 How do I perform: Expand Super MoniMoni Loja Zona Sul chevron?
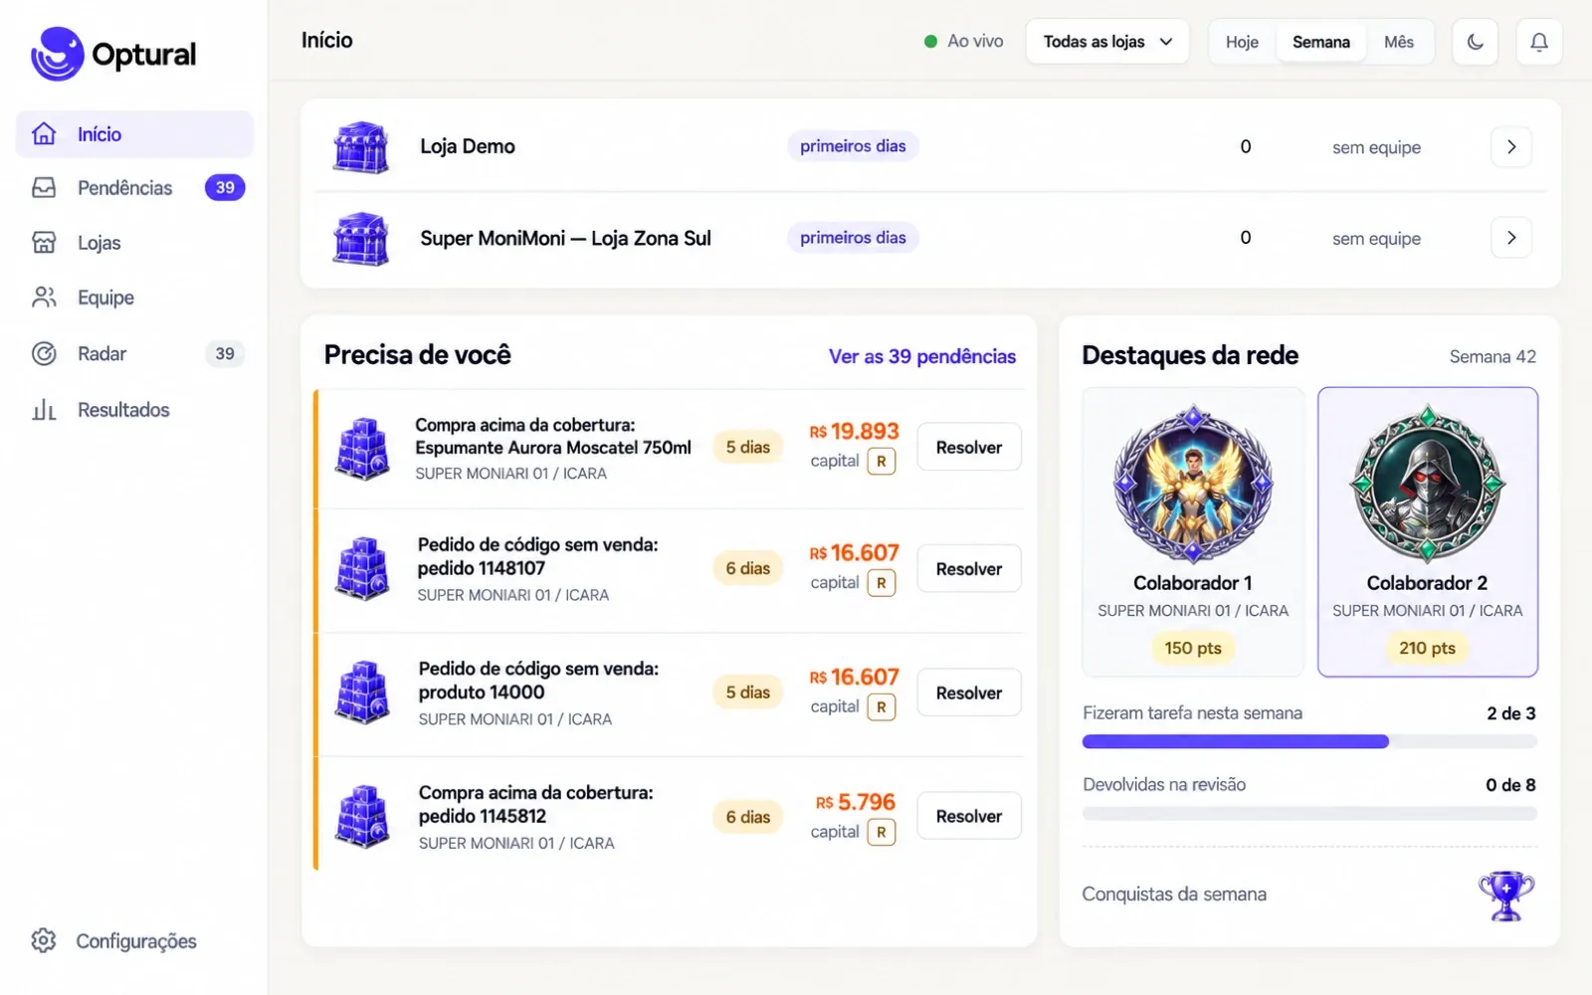[x=1511, y=238]
